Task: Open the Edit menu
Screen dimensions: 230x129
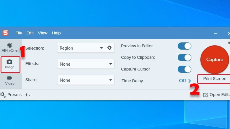Action: [x=30, y=33]
